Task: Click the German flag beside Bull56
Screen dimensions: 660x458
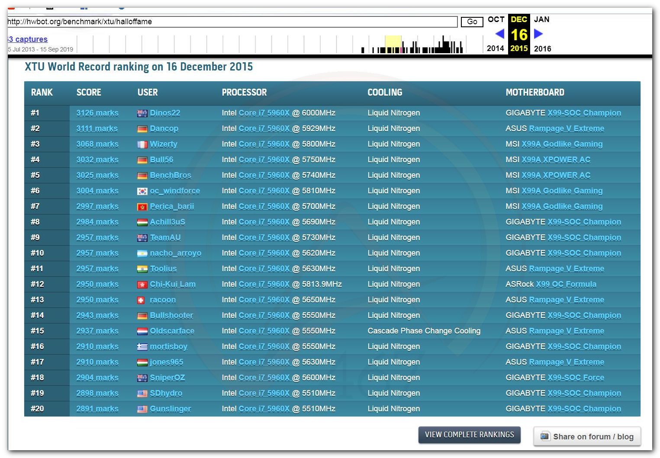Action: 142,160
